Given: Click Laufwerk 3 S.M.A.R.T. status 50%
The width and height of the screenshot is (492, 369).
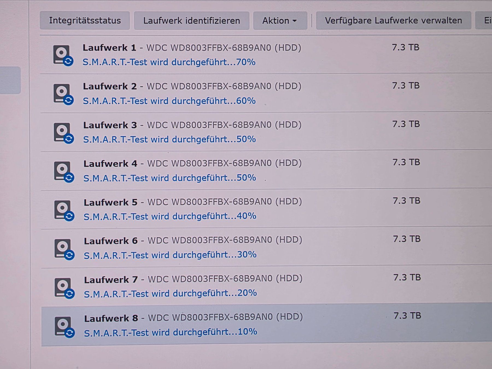Looking at the screenshot, I should [169, 139].
